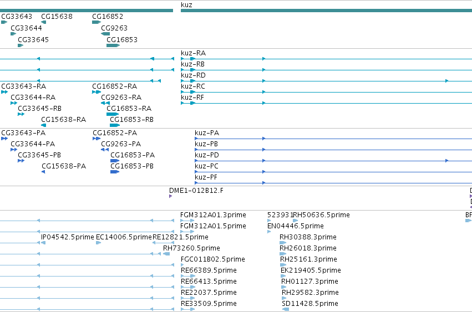Select kuz-RC transcript label
472x312 pixels.
[x=193, y=86]
